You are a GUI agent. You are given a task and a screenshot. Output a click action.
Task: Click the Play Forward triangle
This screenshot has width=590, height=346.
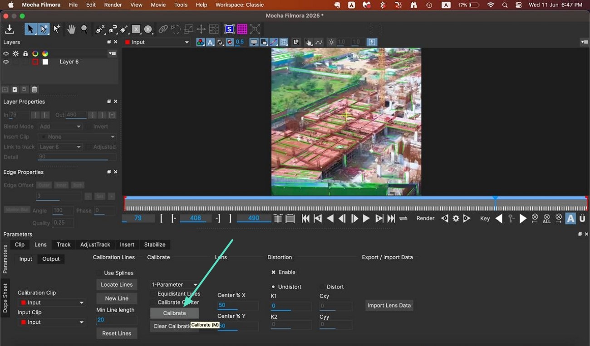(x=366, y=218)
